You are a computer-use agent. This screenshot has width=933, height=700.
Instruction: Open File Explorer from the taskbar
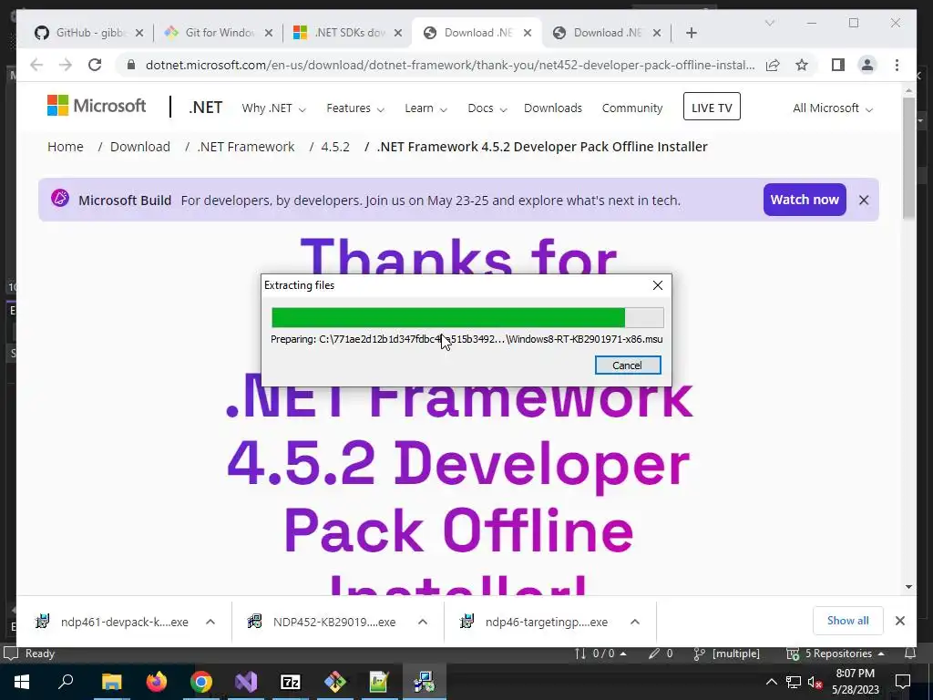tap(111, 682)
